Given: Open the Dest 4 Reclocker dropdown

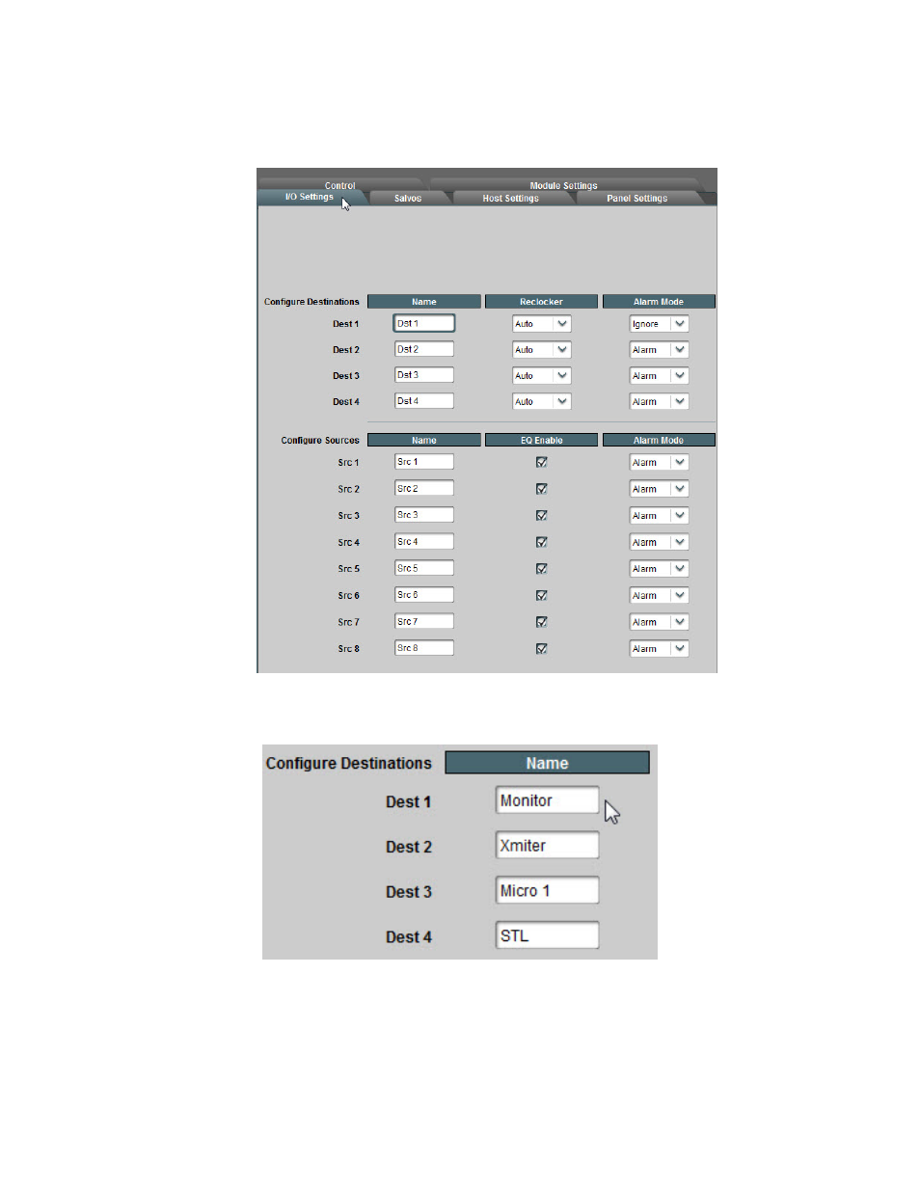Looking at the screenshot, I should coord(542,401).
